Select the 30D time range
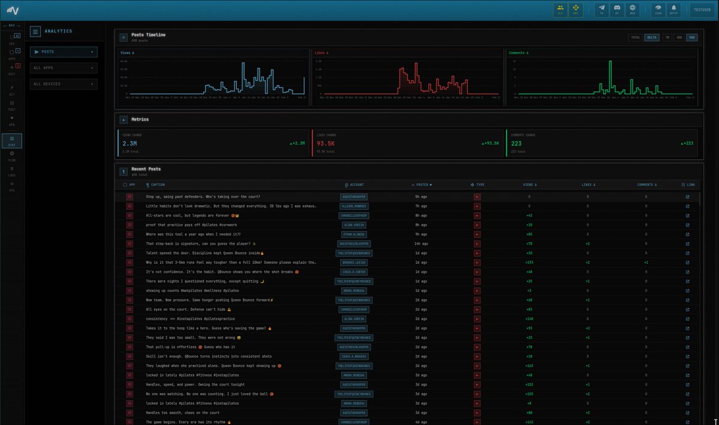The image size is (719, 425). (x=679, y=37)
